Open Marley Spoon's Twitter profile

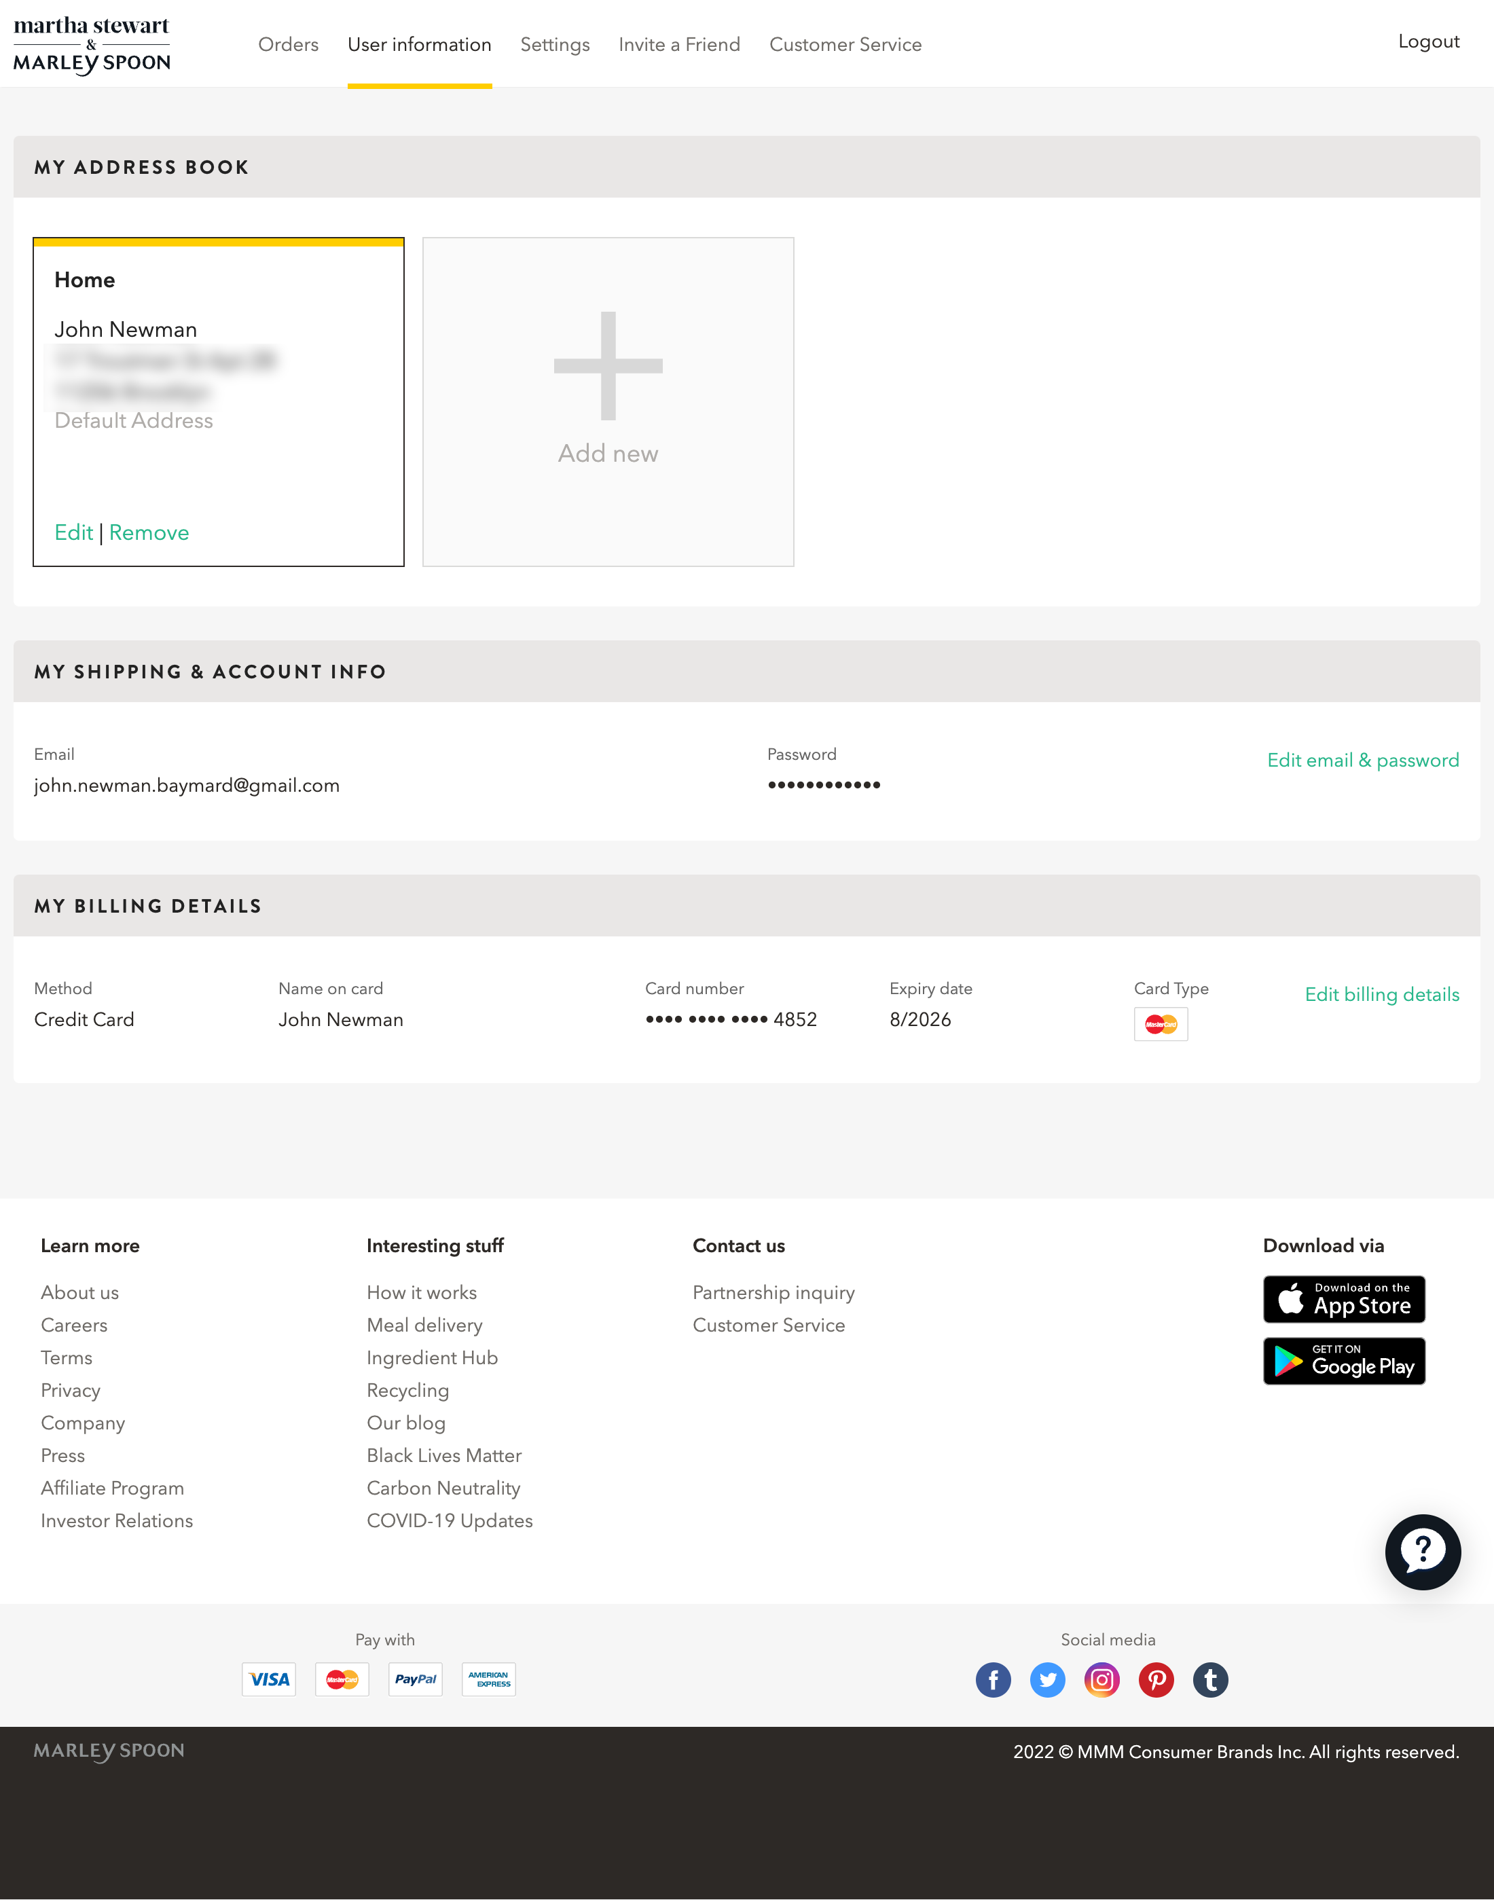[x=1047, y=1679]
